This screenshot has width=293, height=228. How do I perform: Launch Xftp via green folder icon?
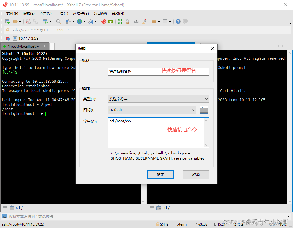pyautogui.click(x=111, y=22)
